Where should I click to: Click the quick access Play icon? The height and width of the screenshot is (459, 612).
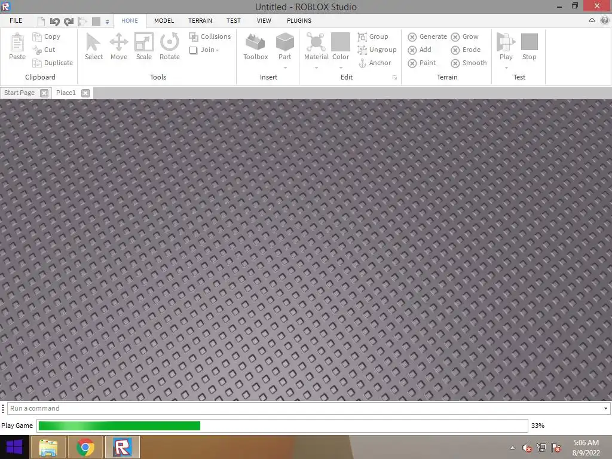(x=82, y=22)
